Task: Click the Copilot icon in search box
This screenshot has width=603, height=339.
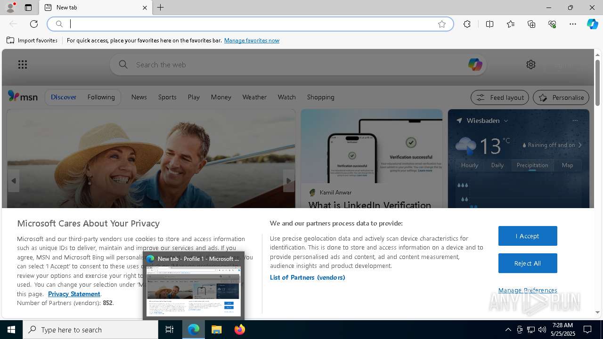Action: click(x=475, y=65)
